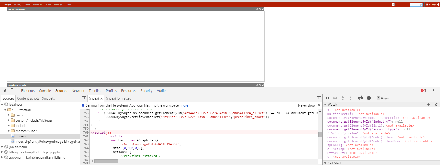This screenshot has width=440, height=165.
Task: Click the horizontal scrollbar thumb of the code editor
Action: point(106,161)
